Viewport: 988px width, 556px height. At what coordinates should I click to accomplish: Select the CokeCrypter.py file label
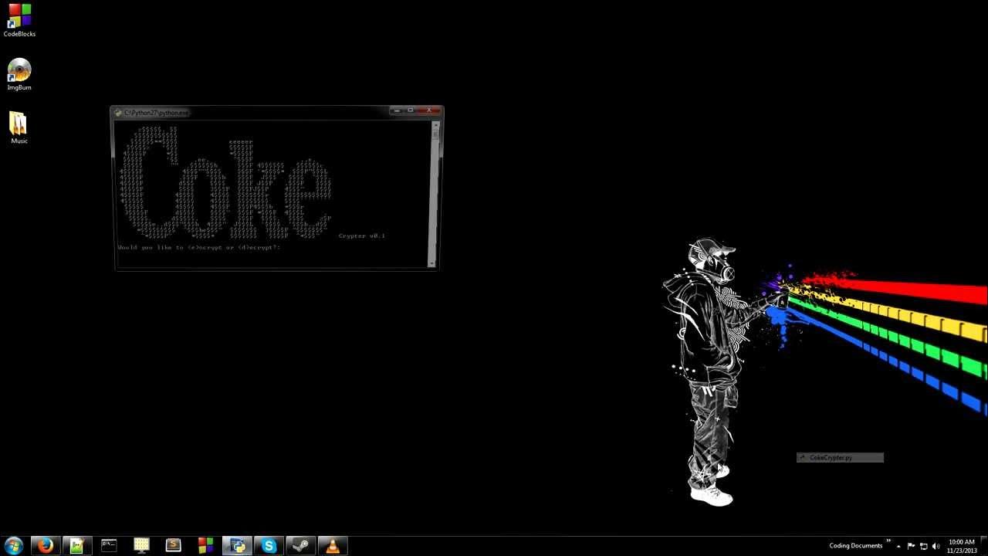[840, 458]
